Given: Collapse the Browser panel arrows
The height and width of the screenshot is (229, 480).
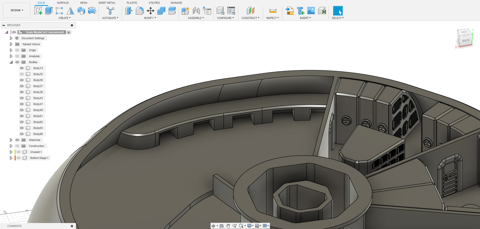Looking at the screenshot, I should 4,25.
